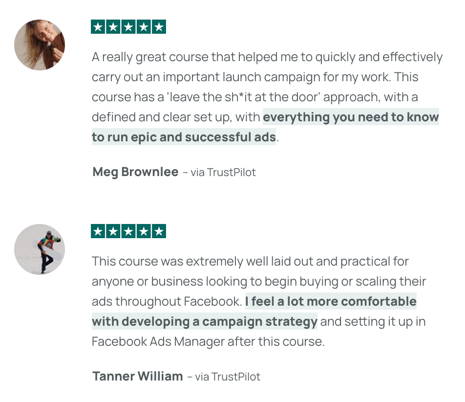This screenshot has width=465, height=402.
Task: Open Meg Brownlee's profile photo
Action: pyautogui.click(x=40, y=45)
